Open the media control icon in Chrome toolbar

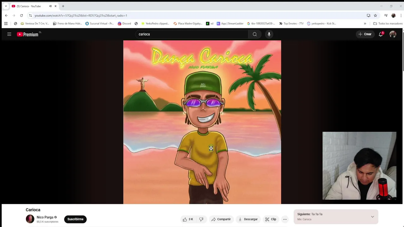coord(386,15)
